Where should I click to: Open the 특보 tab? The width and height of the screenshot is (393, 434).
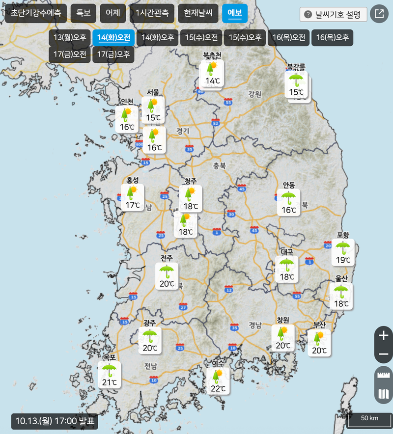pyautogui.click(x=84, y=13)
